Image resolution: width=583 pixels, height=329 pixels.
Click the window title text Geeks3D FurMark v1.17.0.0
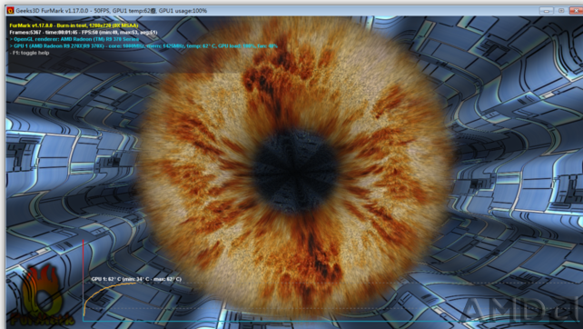pyautogui.click(x=52, y=11)
